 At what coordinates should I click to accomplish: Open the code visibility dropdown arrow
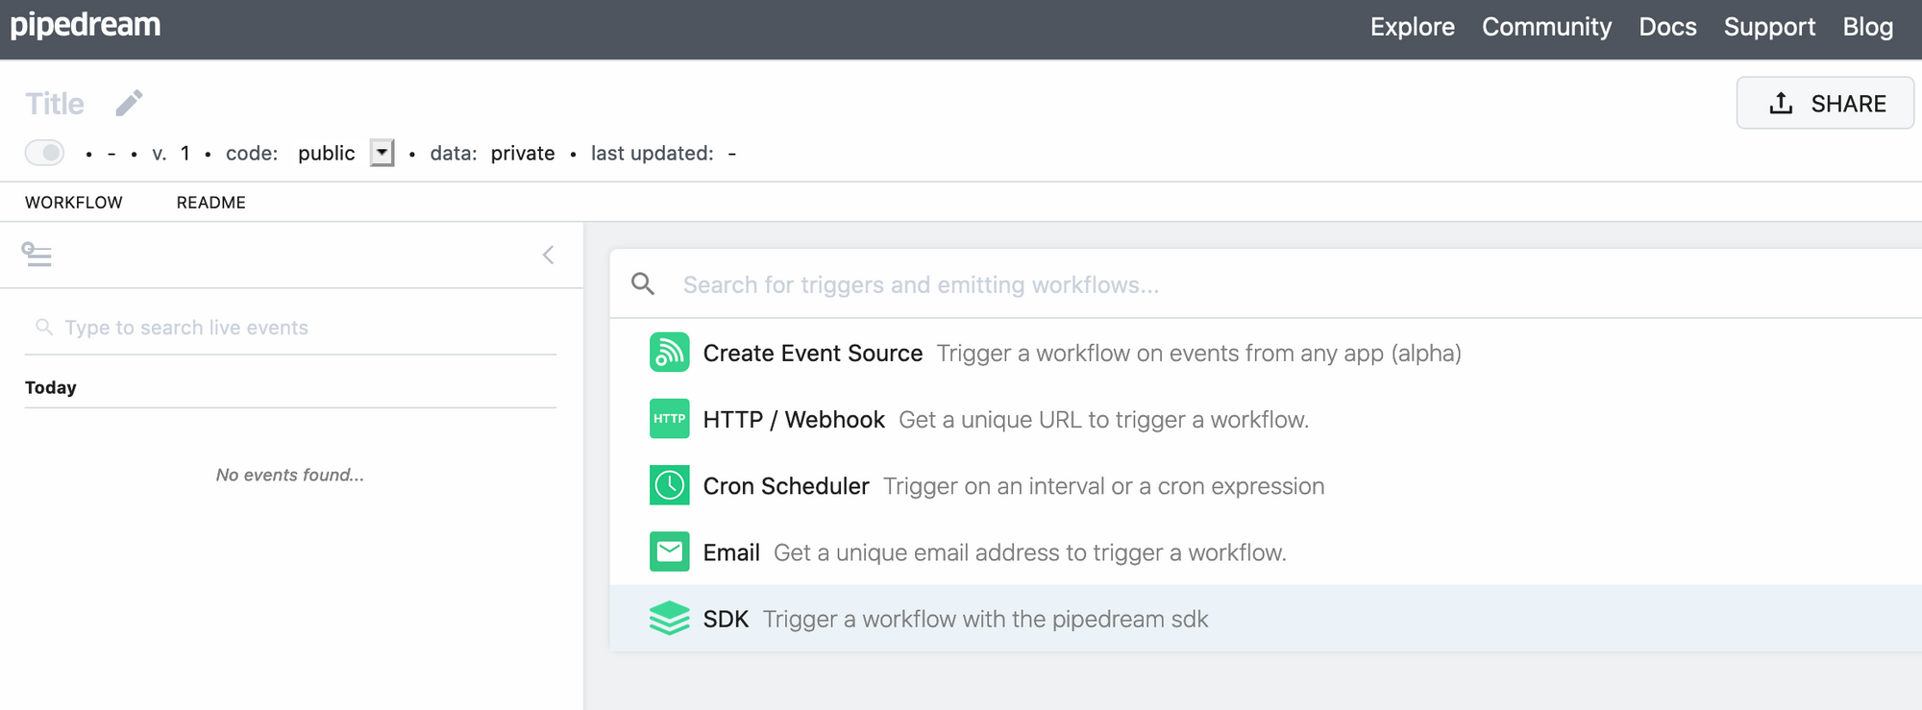(382, 153)
